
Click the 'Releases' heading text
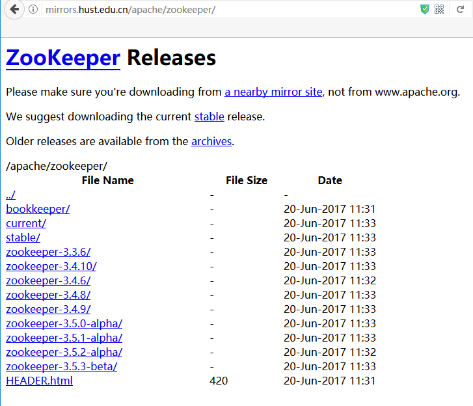click(x=171, y=58)
